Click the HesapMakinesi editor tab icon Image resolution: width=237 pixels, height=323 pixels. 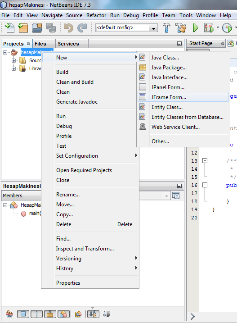point(231,43)
